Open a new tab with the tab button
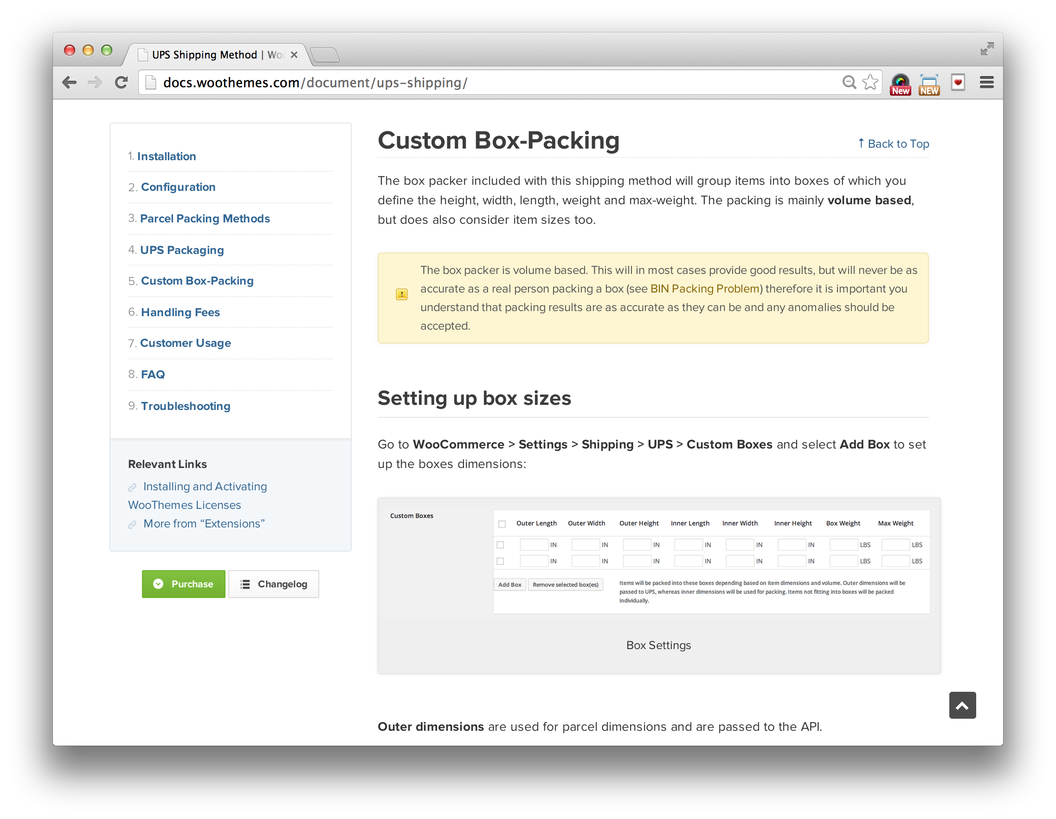The height and width of the screenshot is (819, 1056). click(324, 55)
